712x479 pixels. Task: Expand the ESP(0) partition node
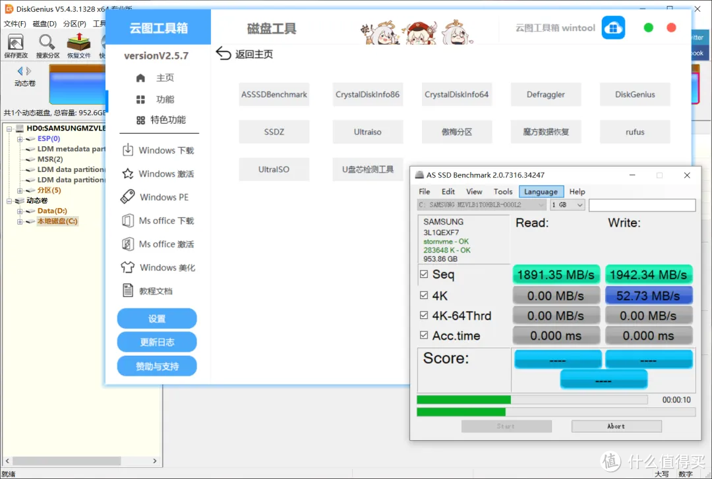20,140
